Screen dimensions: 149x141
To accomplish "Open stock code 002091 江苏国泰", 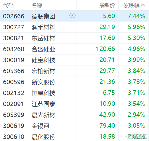I will click(x=14, y=104).
